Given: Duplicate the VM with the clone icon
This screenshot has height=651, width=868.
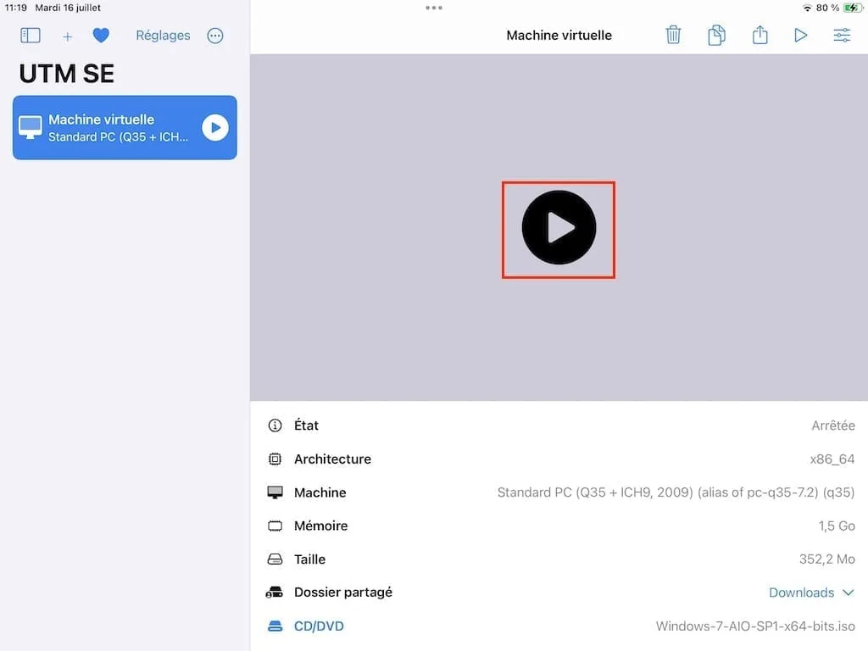Looking at the screenshot, I should click(716, 35).
